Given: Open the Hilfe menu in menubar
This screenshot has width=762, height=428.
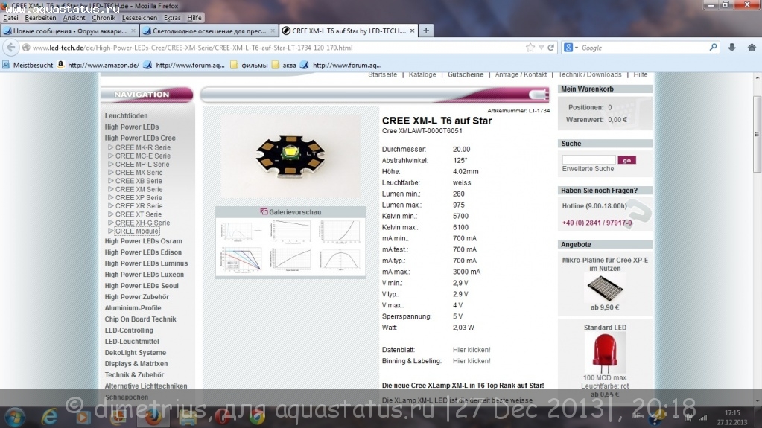Looking at the screenshot, I should 194,17.
